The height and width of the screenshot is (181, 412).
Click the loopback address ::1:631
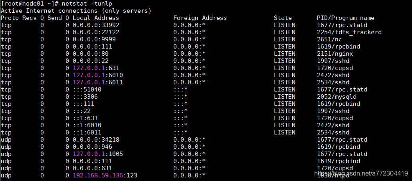(85, 118)
